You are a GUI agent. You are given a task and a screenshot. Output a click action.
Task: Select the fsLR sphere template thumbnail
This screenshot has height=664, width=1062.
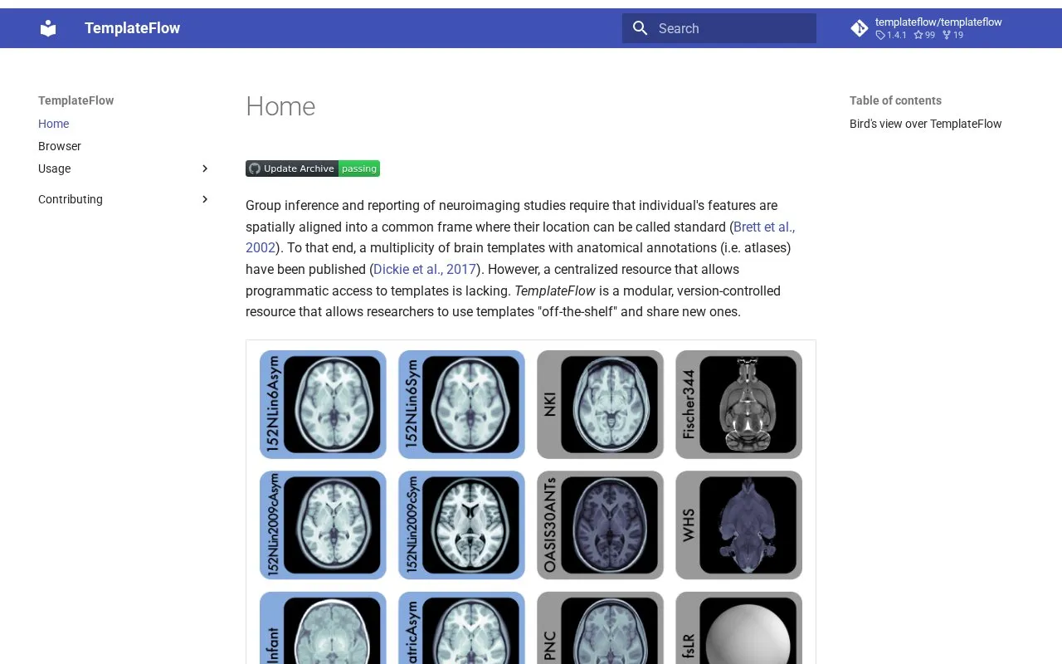(738, 628)
